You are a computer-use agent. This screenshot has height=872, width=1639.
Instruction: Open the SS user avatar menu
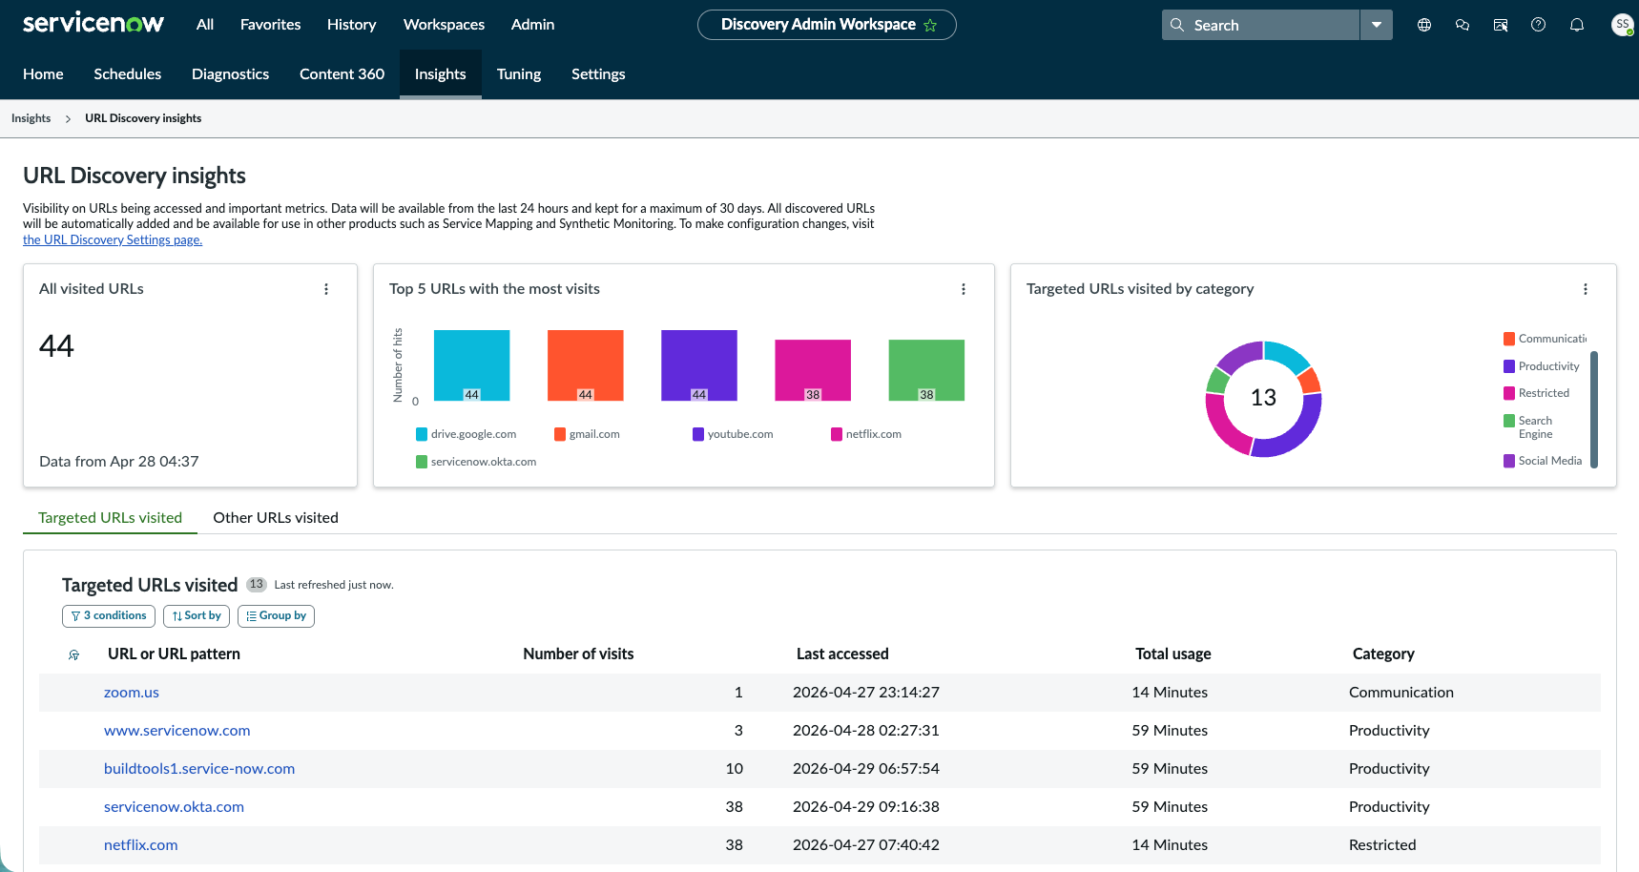pos(1622,25)
